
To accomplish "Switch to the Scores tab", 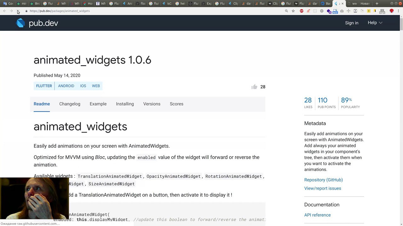I will (x=176, y=104).
